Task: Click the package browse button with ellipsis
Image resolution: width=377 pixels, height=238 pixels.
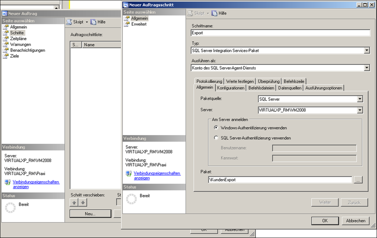Action: click(x=358, y=180)
